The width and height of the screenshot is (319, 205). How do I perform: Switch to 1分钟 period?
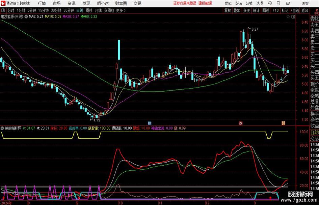(21, 10)
